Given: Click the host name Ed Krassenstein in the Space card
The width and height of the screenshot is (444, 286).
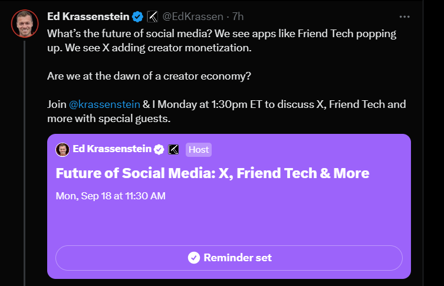Looking at the screenshot, I should click(112, 149).
